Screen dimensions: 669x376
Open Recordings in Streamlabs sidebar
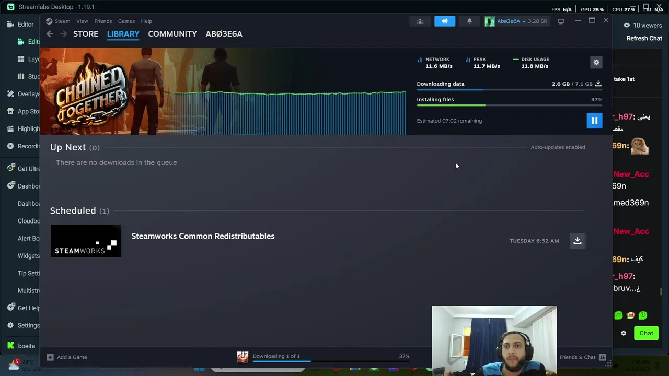[24, 146]
